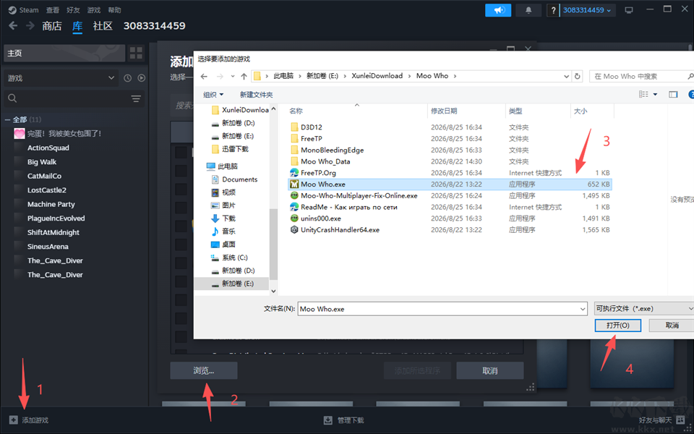Screen dimensions: 694x434
Task: Go back with Steam navigation arrow
Action: pyautogui.click(x=13, y=26)
